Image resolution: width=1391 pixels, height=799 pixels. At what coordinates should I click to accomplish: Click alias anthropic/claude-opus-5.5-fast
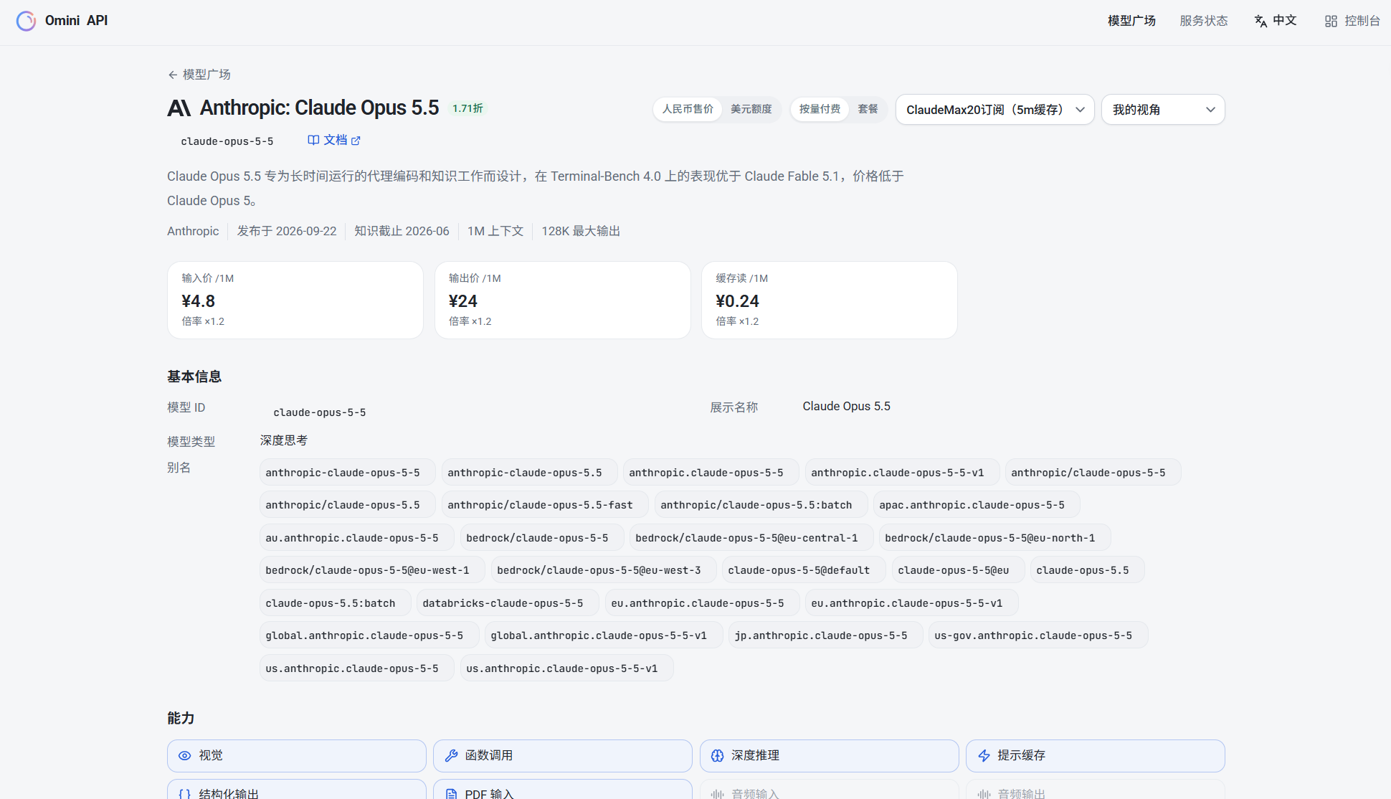[x=545, y=505]
